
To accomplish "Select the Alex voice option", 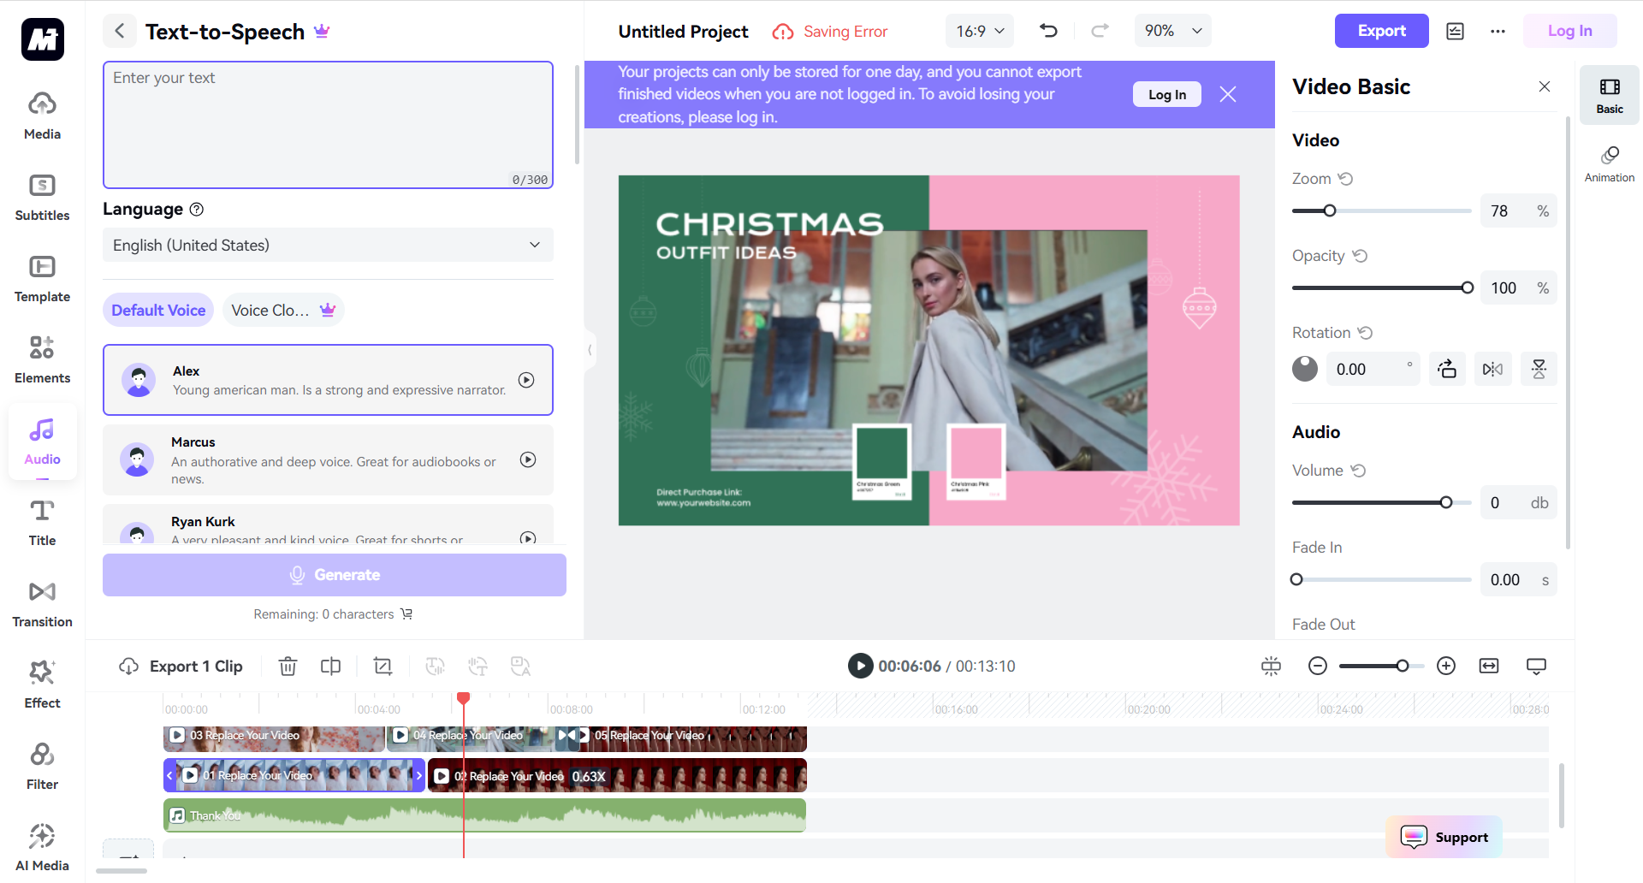I will tap(328, 380).
